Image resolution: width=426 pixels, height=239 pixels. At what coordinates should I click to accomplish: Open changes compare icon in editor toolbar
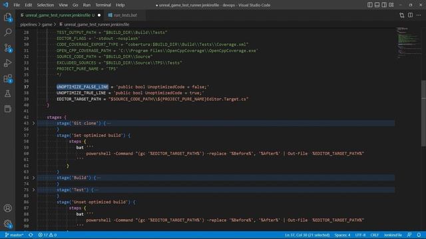[x=402, y=15]
